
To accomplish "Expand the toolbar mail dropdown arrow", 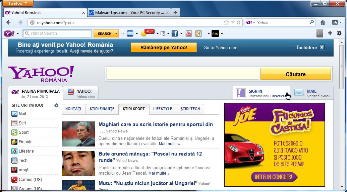I will tap(136, 34).
